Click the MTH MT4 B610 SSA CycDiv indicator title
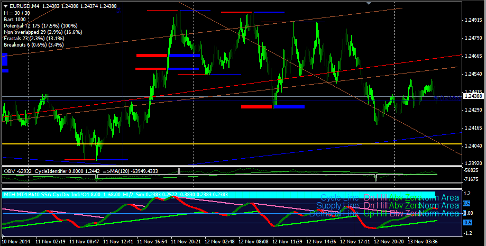486x246 pixels. click(116, 195)
